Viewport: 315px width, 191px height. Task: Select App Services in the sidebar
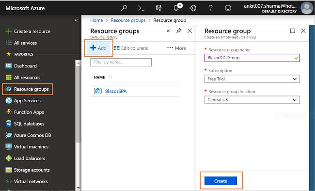click(x=27, y=100)
